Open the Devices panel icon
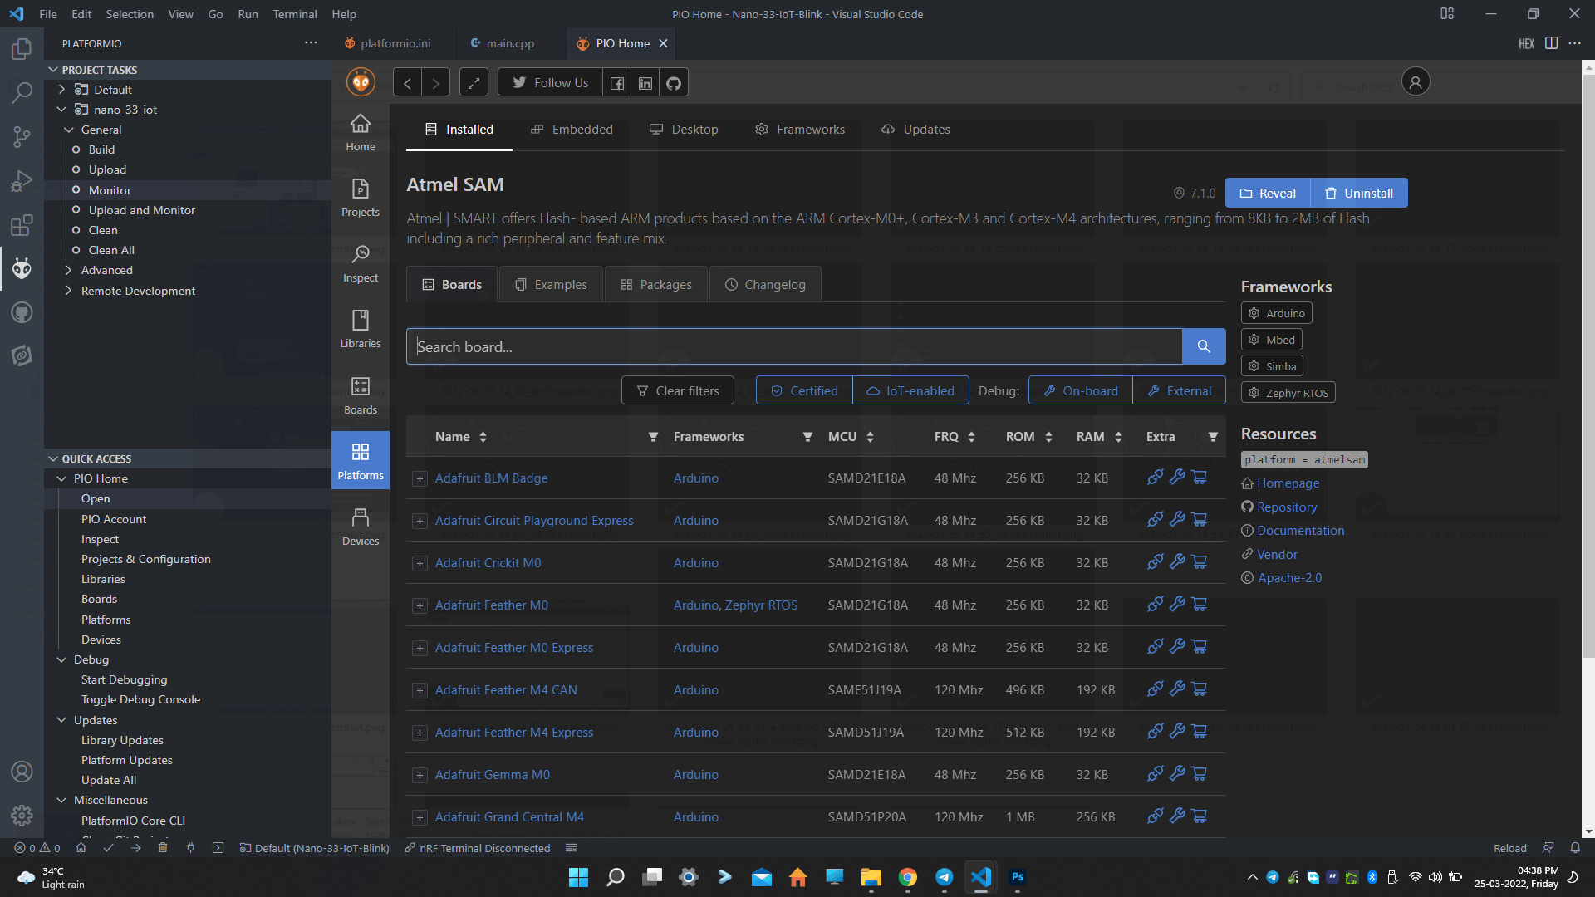The image size is (1595, 897). [360, 527]
